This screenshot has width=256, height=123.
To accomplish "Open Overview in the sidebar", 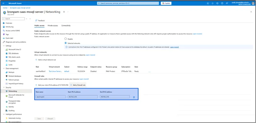I will pos(9,23).
